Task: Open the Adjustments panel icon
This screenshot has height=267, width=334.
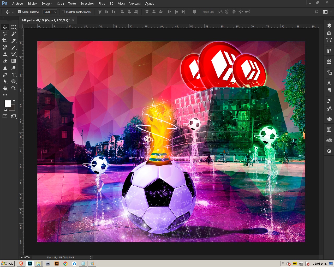Action: [x=329, y=151]
